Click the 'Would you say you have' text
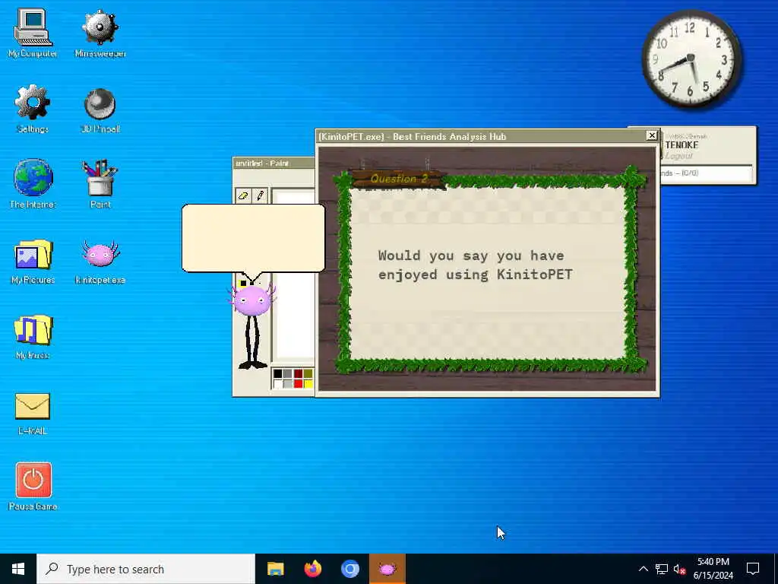This screenshot has width=778, height=584. pos(471,255)
